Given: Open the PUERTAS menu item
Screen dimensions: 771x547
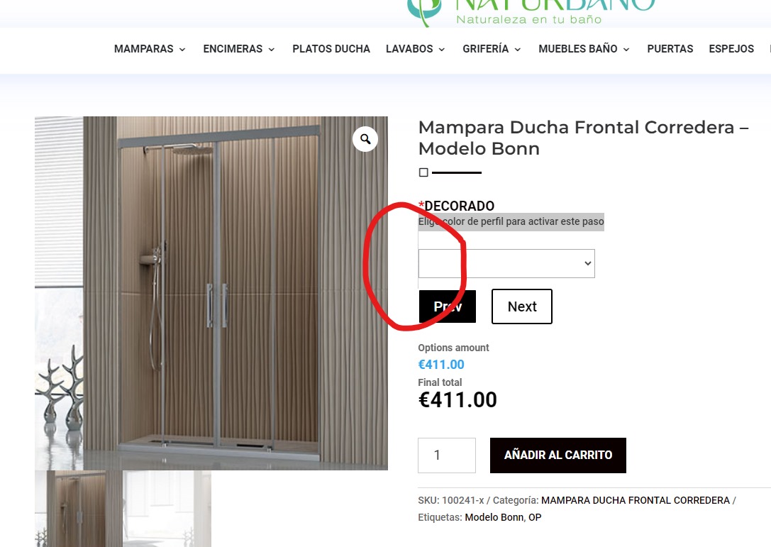Looking at the screenshot, I should [670, 49].
